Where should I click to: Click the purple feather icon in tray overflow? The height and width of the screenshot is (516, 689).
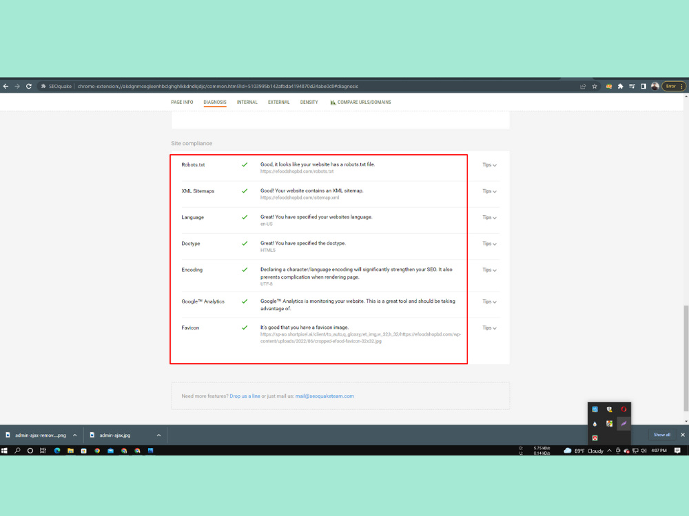point(624,424)
